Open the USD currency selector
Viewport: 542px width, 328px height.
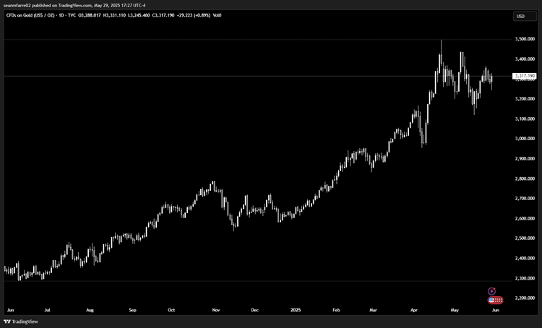[525, 16]
